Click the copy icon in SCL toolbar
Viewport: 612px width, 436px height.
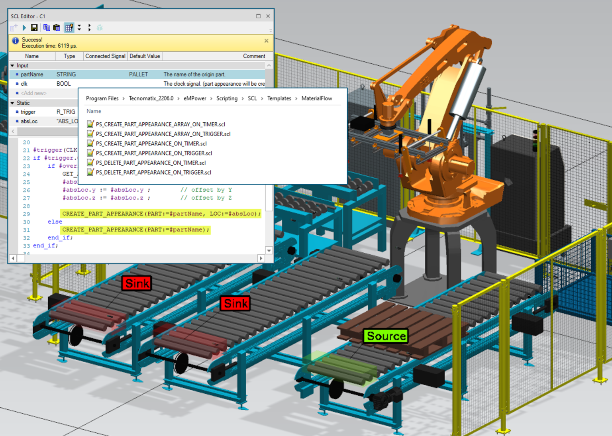pos(47,27)
